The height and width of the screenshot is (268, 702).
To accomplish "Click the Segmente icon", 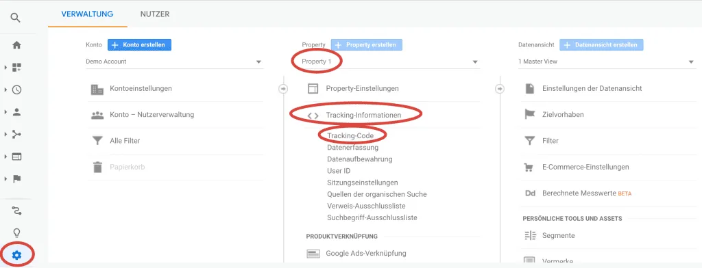I will (x=530, y=235).
